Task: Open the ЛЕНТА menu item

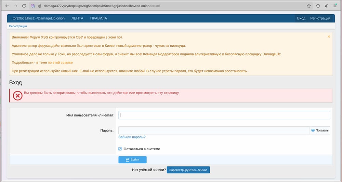Action: click(77, 18)
